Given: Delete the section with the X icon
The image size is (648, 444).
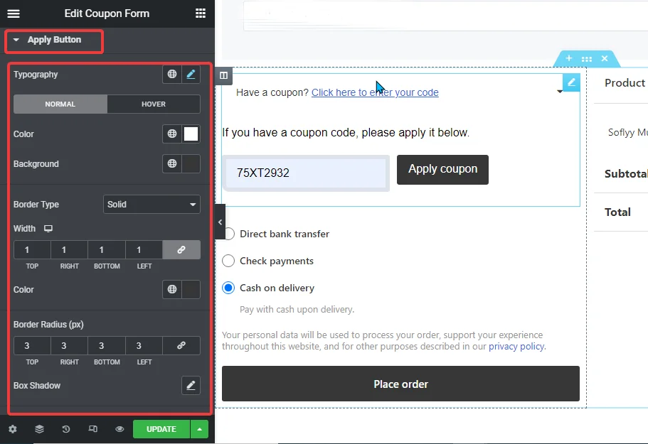Looking at the screenshot, I should [605, 58].
